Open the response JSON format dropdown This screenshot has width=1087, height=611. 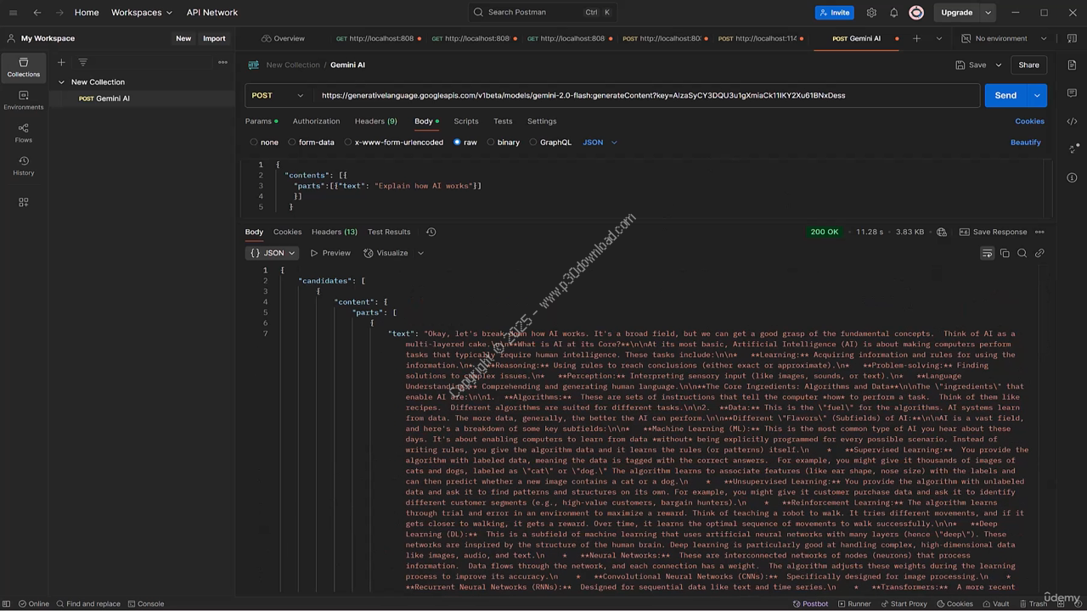point(273,253)
